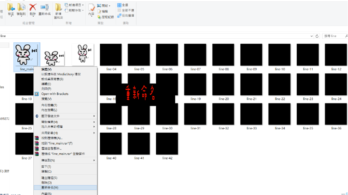Click 反向選擇 invert selection in ribbon
348x195 pixels.
point(126,16)
